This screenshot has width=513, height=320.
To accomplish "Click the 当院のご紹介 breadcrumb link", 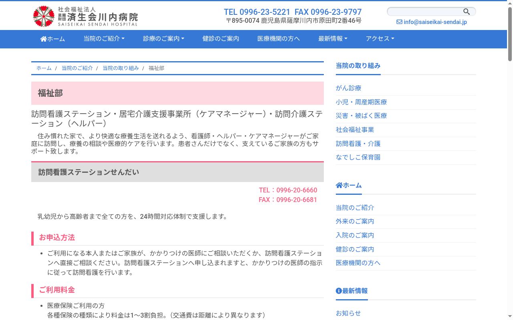I will click(x=77, y=68).
